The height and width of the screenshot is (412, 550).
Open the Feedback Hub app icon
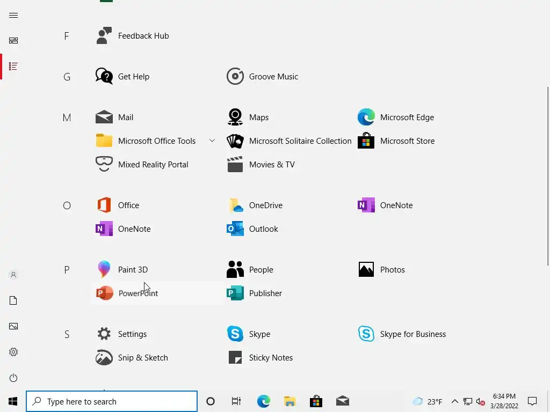click(104, 36)
